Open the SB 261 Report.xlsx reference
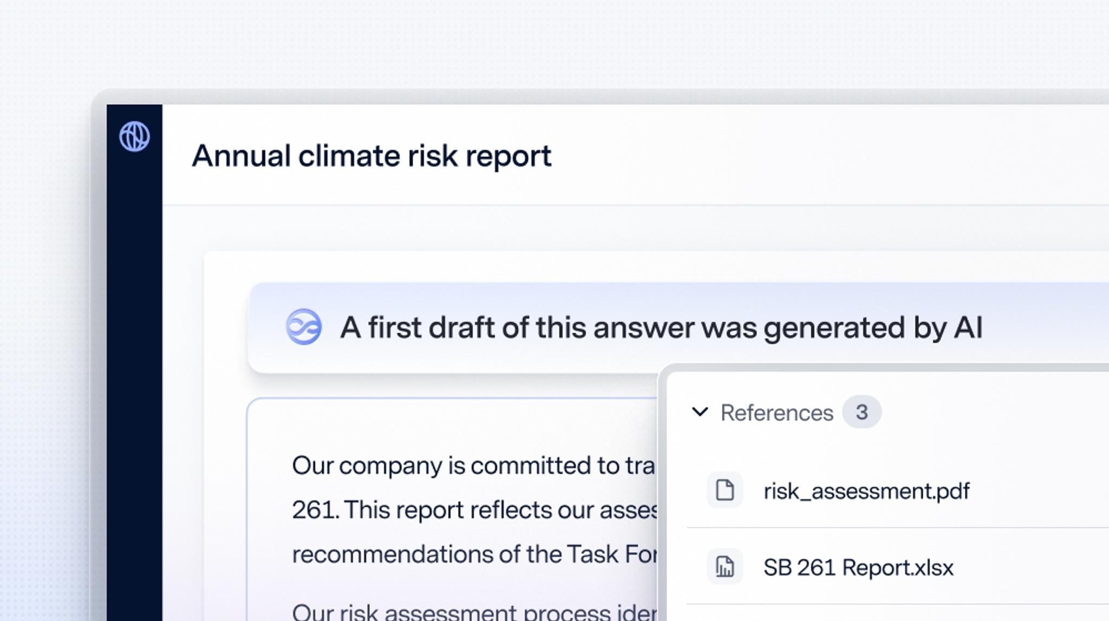This screenshot has height=621, width=1109. coord(858,567)
